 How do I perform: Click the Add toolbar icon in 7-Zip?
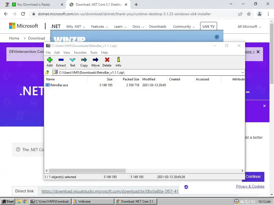(x=50, y=60)
